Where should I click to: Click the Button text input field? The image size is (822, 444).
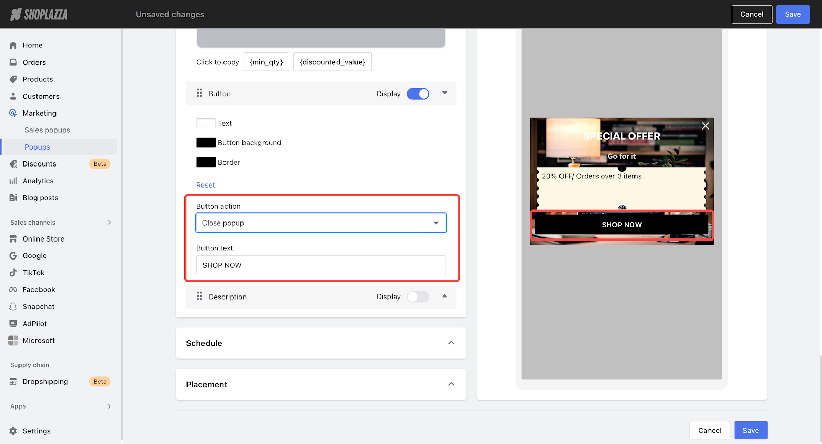pyautogui.click(x=321, y=265)
